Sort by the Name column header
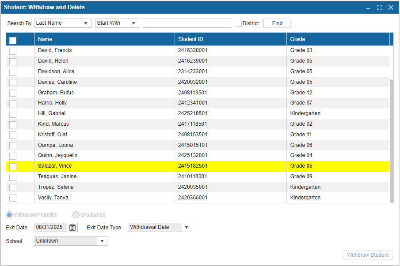 [104, 39]
